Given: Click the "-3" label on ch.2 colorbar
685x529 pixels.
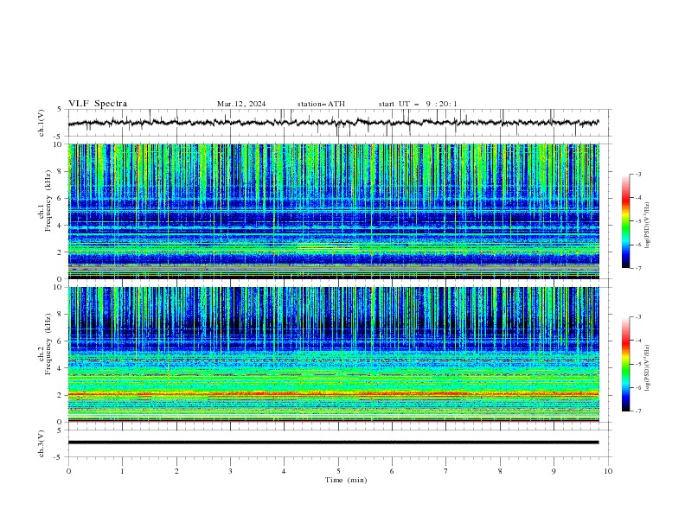Looking at the screenshot, I should (x=637, y=317).
